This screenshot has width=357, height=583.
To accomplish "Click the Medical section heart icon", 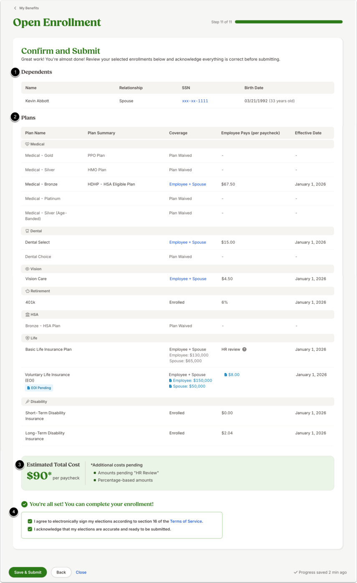I will click(27, 144).
